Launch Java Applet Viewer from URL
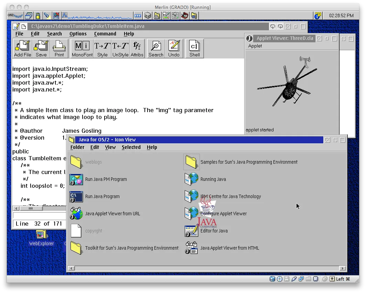This screenshot has width=366, height=293. click(76, 214)
